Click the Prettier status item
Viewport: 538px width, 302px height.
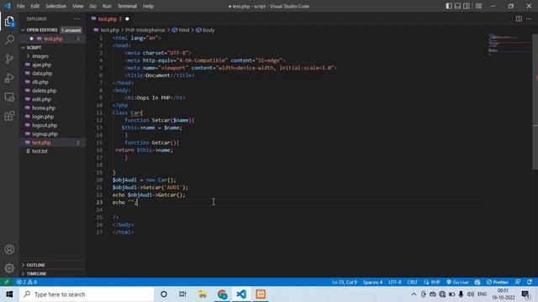(x=497, y=282)
